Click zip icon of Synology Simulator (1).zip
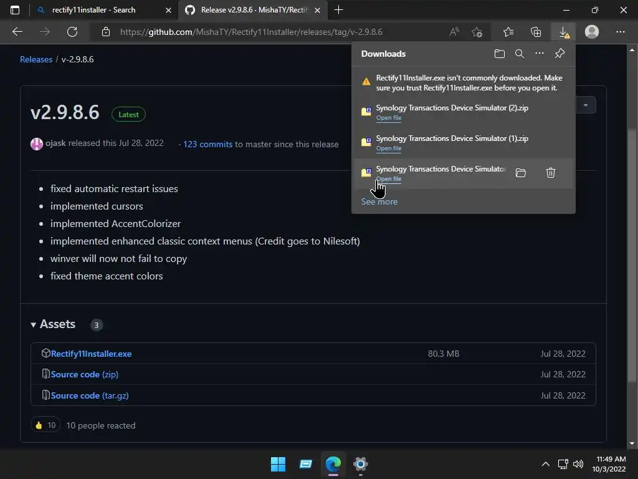This screenshot has width=638, height=479. tap(366, 142)
